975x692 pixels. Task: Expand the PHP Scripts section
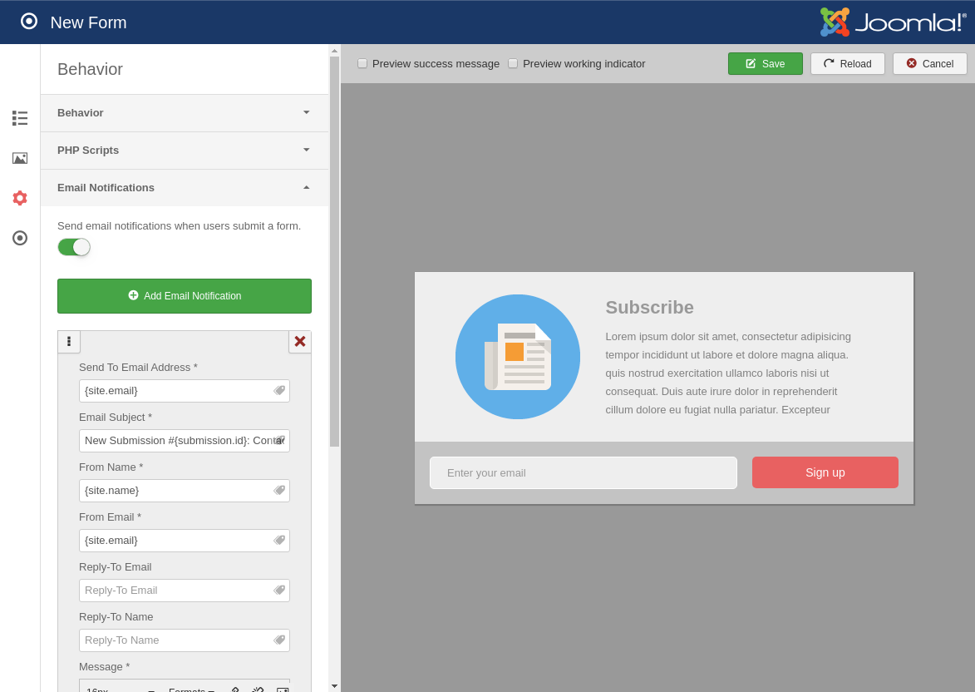point(184,151)
